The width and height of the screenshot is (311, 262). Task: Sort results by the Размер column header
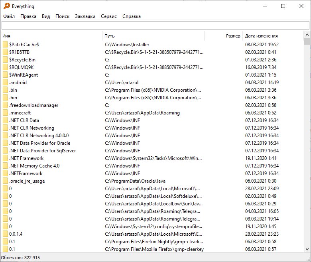223,36
